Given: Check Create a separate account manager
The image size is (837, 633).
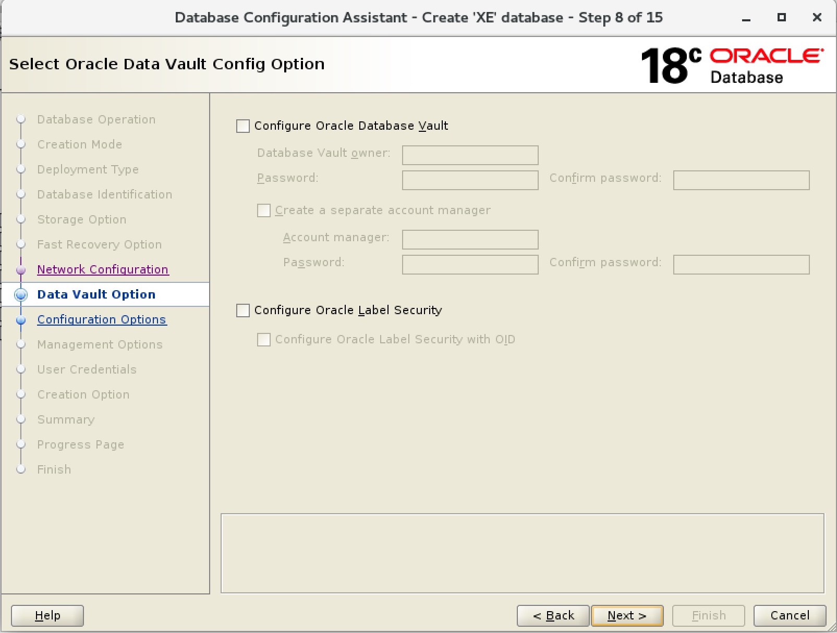Looking at the screenshot, I should (x=263, y=210).
